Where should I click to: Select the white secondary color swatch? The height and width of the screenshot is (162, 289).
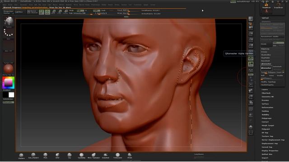coord(11,95)
